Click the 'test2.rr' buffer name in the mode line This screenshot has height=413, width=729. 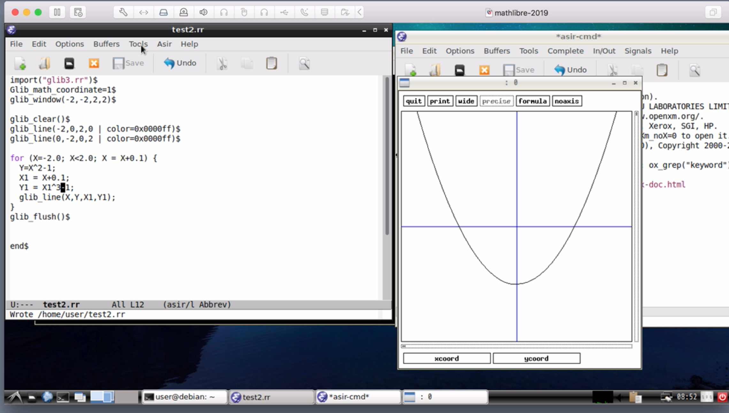pyautogui.click(x=61, y=304)
